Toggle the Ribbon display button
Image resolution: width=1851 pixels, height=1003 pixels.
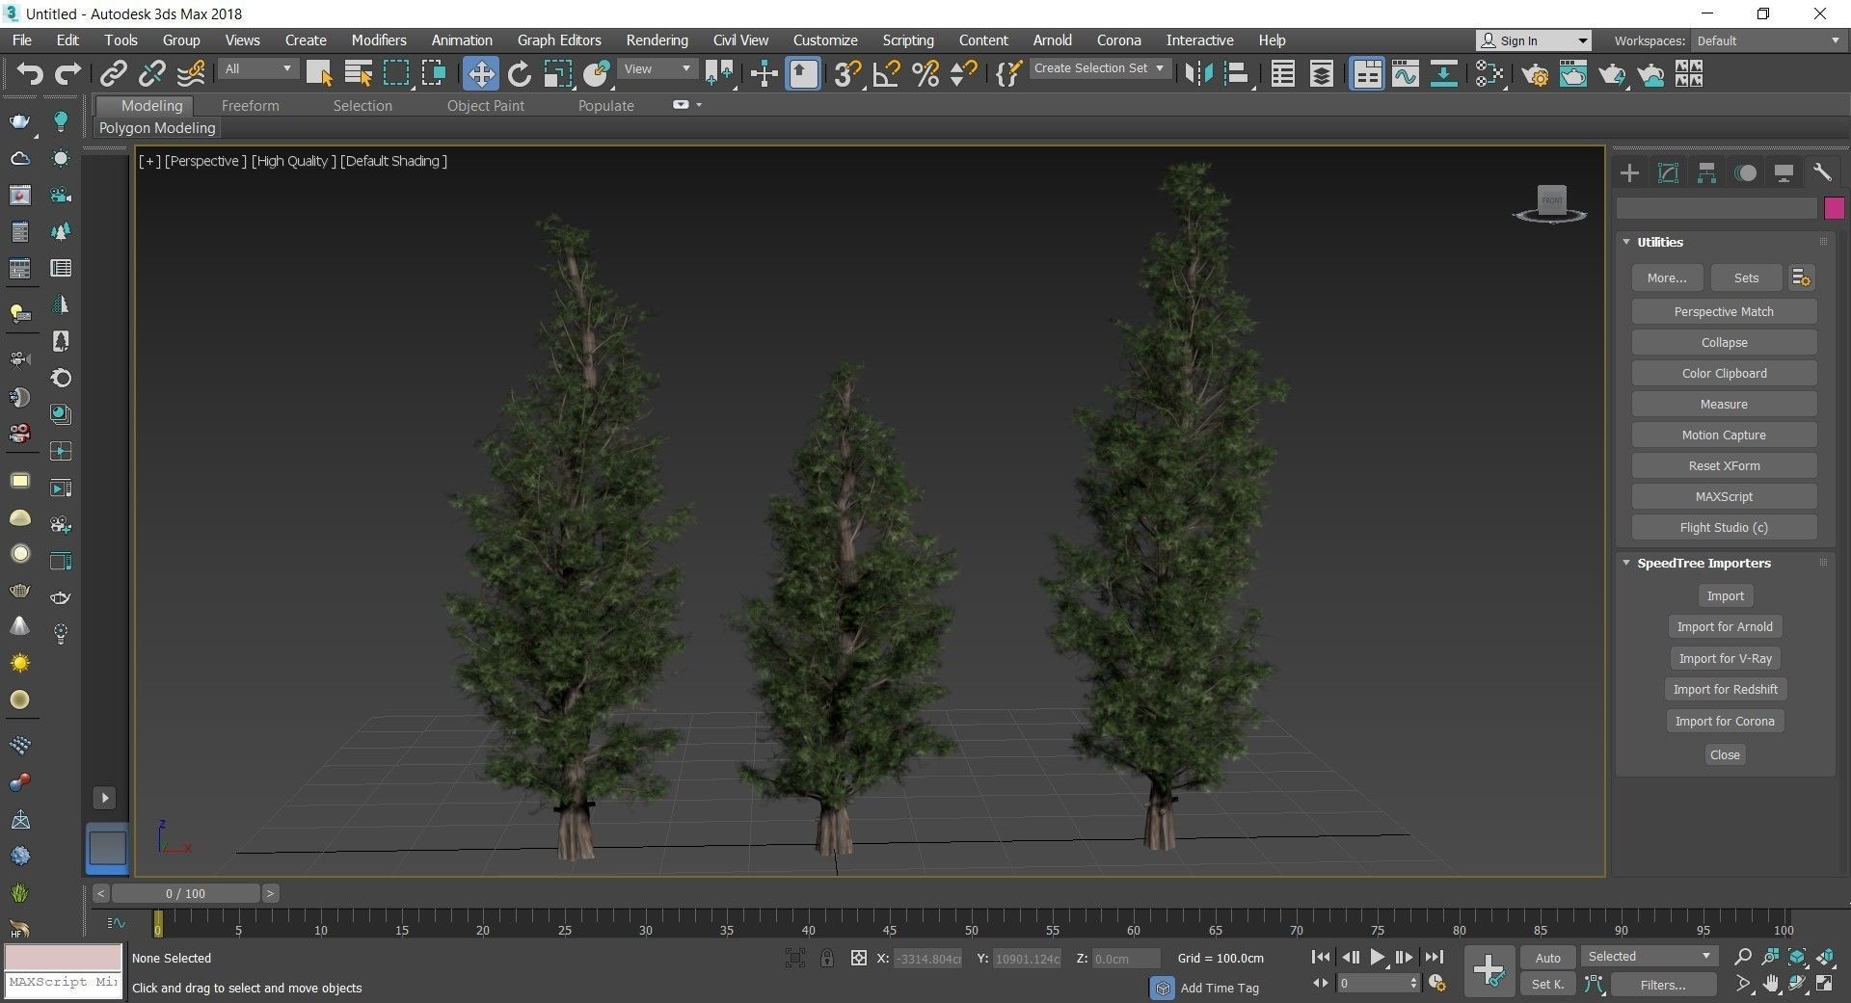tap(1367, 73)
